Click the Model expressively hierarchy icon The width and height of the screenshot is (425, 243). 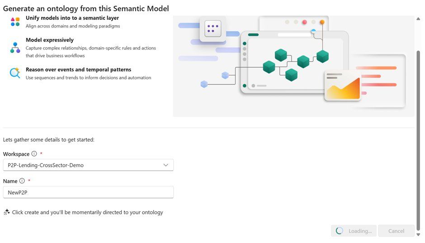point(15,48)
